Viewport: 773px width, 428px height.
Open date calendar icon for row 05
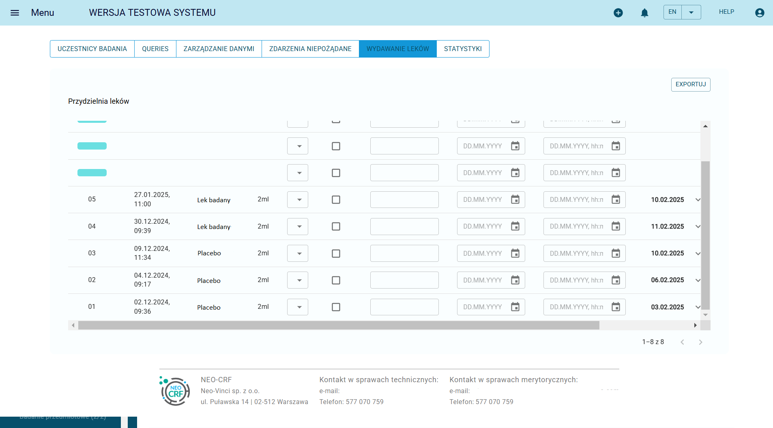point(515,199)
